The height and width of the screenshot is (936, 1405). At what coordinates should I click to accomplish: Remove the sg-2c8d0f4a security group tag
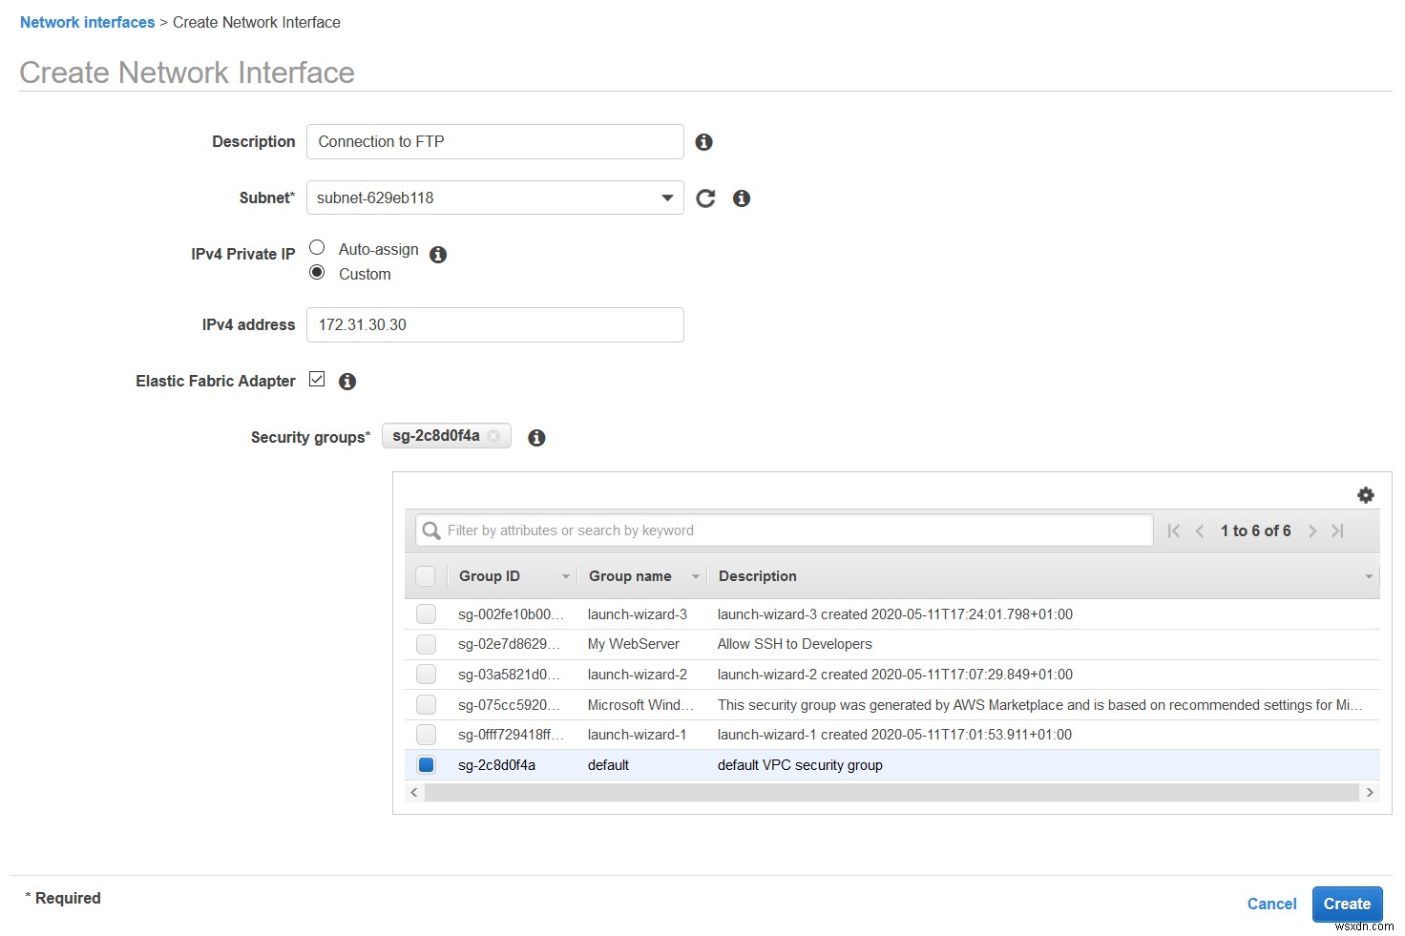click(x=495, y=436)
